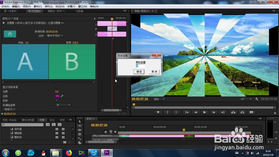Open the Effect Controls panel menu
Viewport: 279px width, 157px height.
124,11
